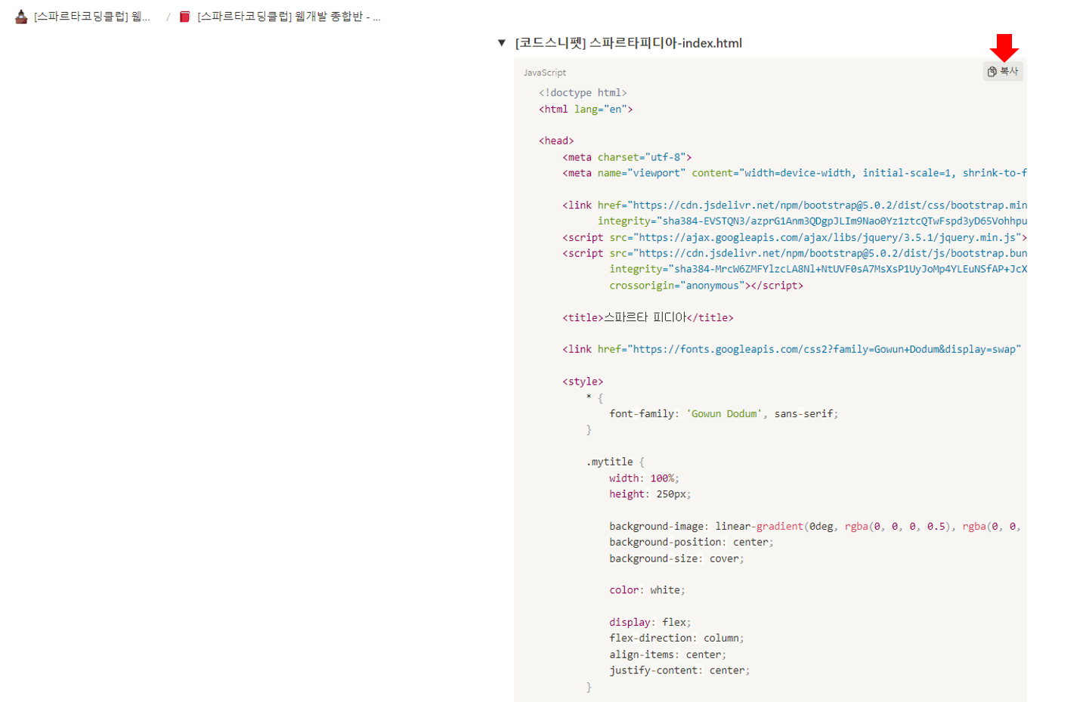This screenshot has height=702, width=1086.
Task: Click the .mytitle selector line
Action: tap(615, 462)
